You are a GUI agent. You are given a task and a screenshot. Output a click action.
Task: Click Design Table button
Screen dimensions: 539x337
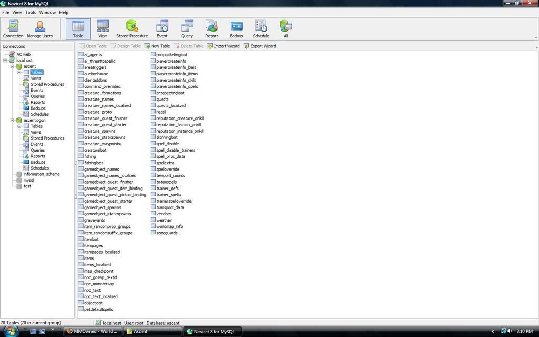(125, 46)
